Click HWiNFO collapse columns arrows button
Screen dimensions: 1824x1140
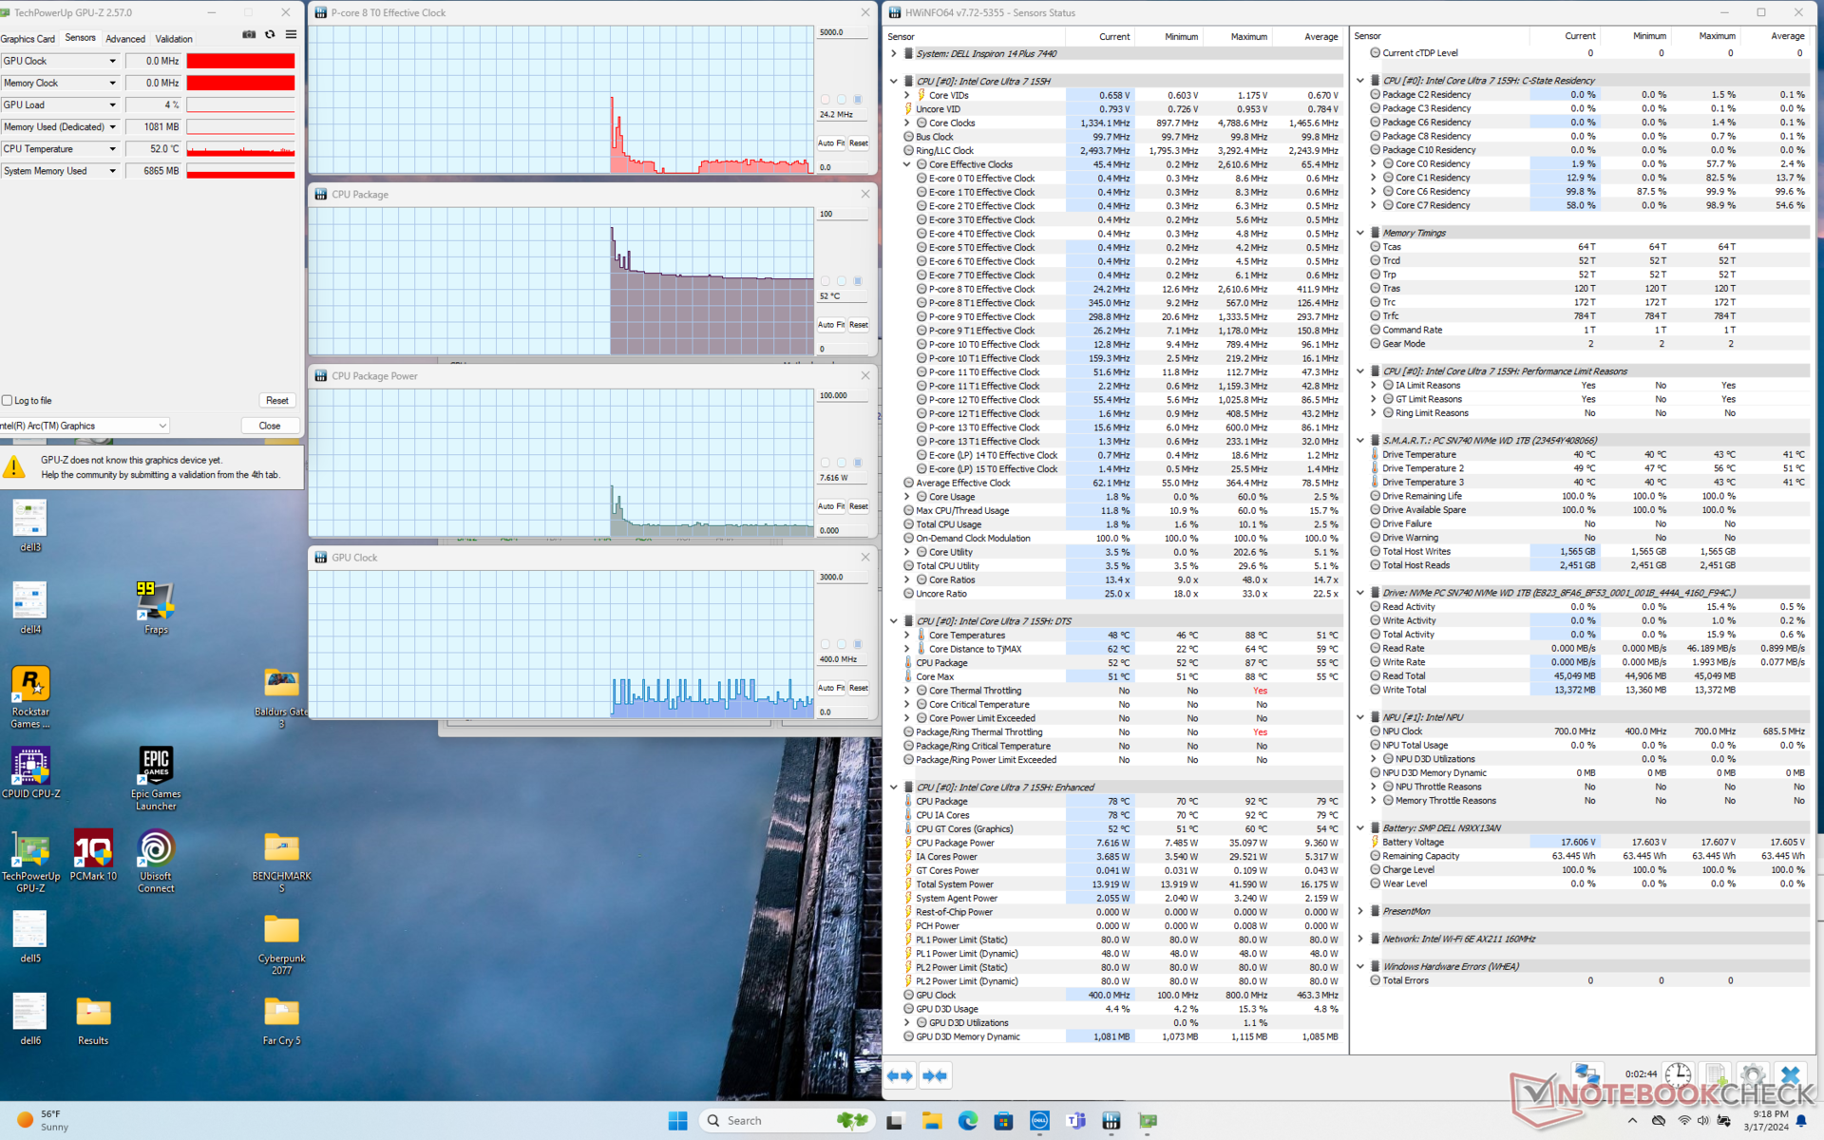(935, 1075)
